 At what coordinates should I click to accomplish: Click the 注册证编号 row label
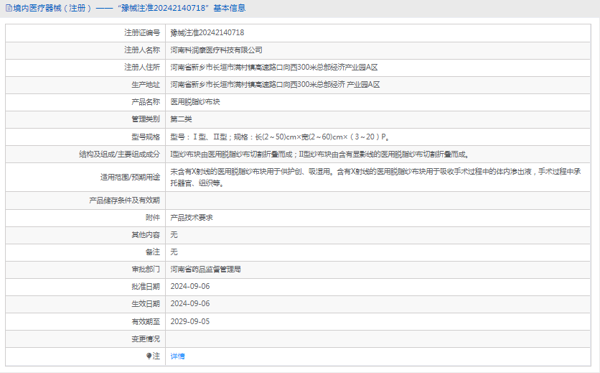142,32
